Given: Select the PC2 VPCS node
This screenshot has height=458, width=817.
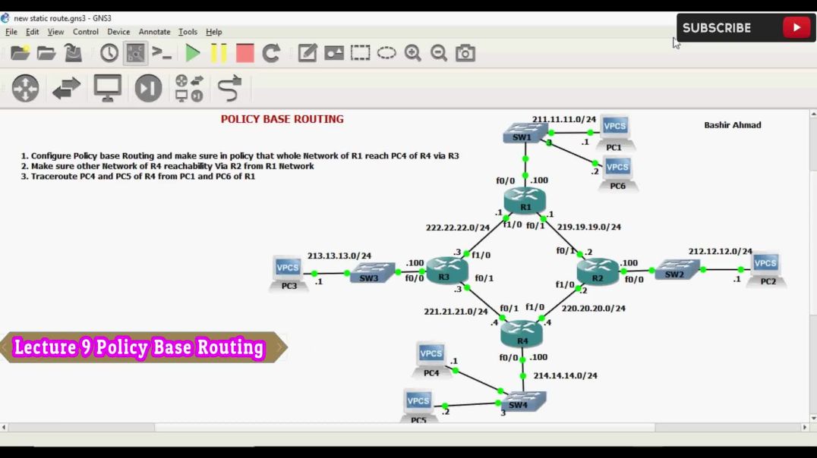Looking at the screenshot, I should (766, 270).
